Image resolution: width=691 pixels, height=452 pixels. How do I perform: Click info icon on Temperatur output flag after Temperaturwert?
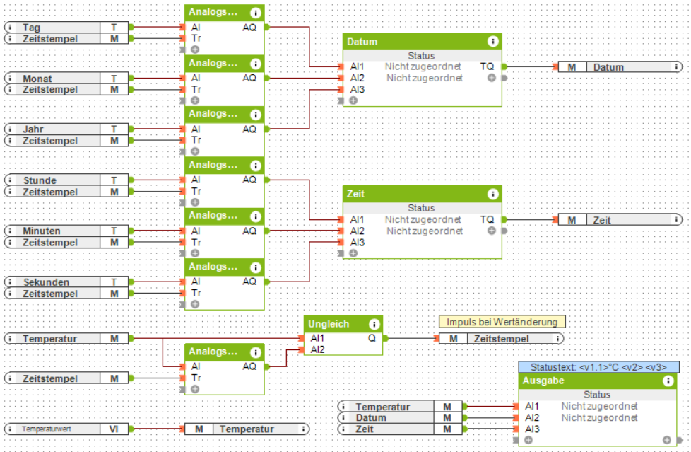point(303,429)
